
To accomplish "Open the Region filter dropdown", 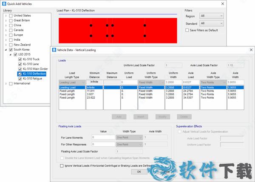I will point(211,16).
